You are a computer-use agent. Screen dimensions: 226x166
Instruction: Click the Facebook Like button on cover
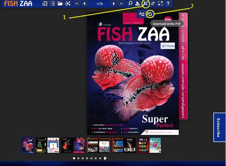[x=169, y=45]
